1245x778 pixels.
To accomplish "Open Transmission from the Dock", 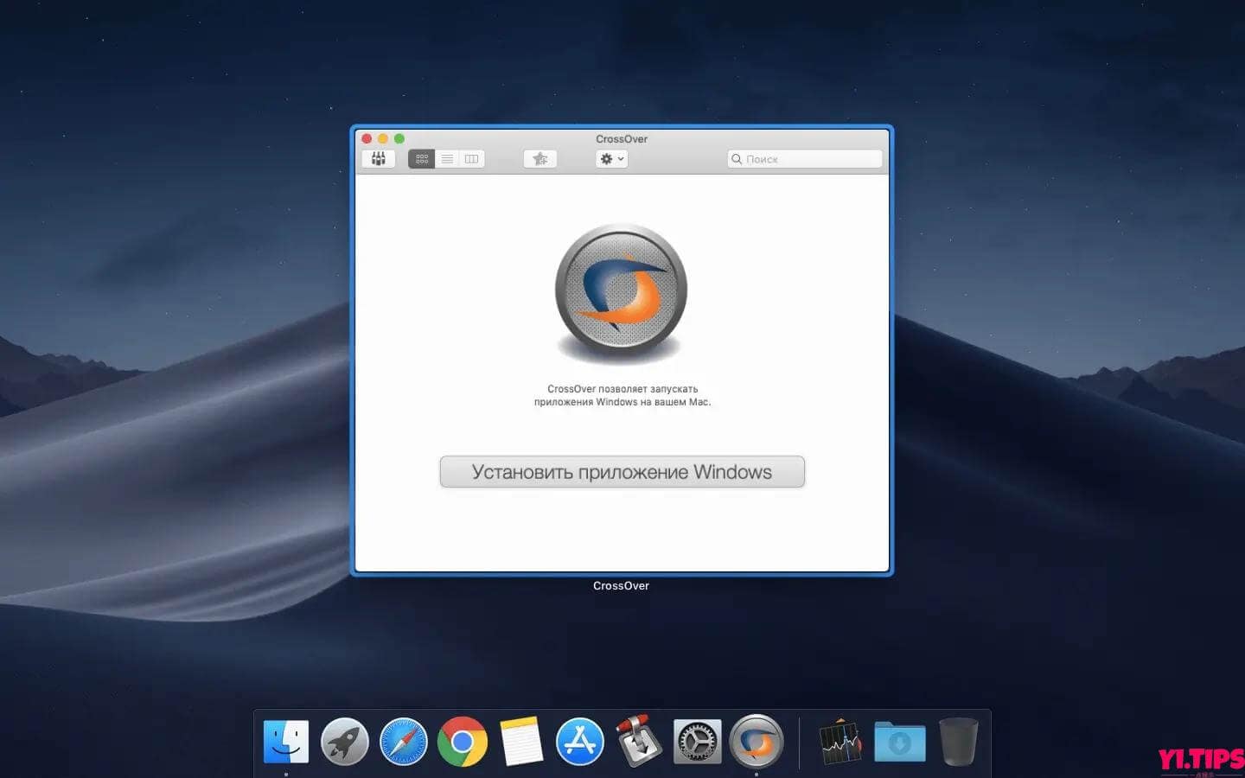I will [x=637, y=741].
